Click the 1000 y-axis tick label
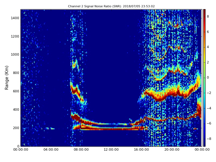The width and height of the screenshot is (216, 162). (x=15, y=55)
